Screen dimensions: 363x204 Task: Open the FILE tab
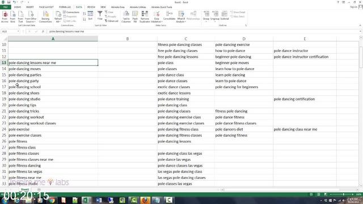pyautogui.click(x=5, y=7)
